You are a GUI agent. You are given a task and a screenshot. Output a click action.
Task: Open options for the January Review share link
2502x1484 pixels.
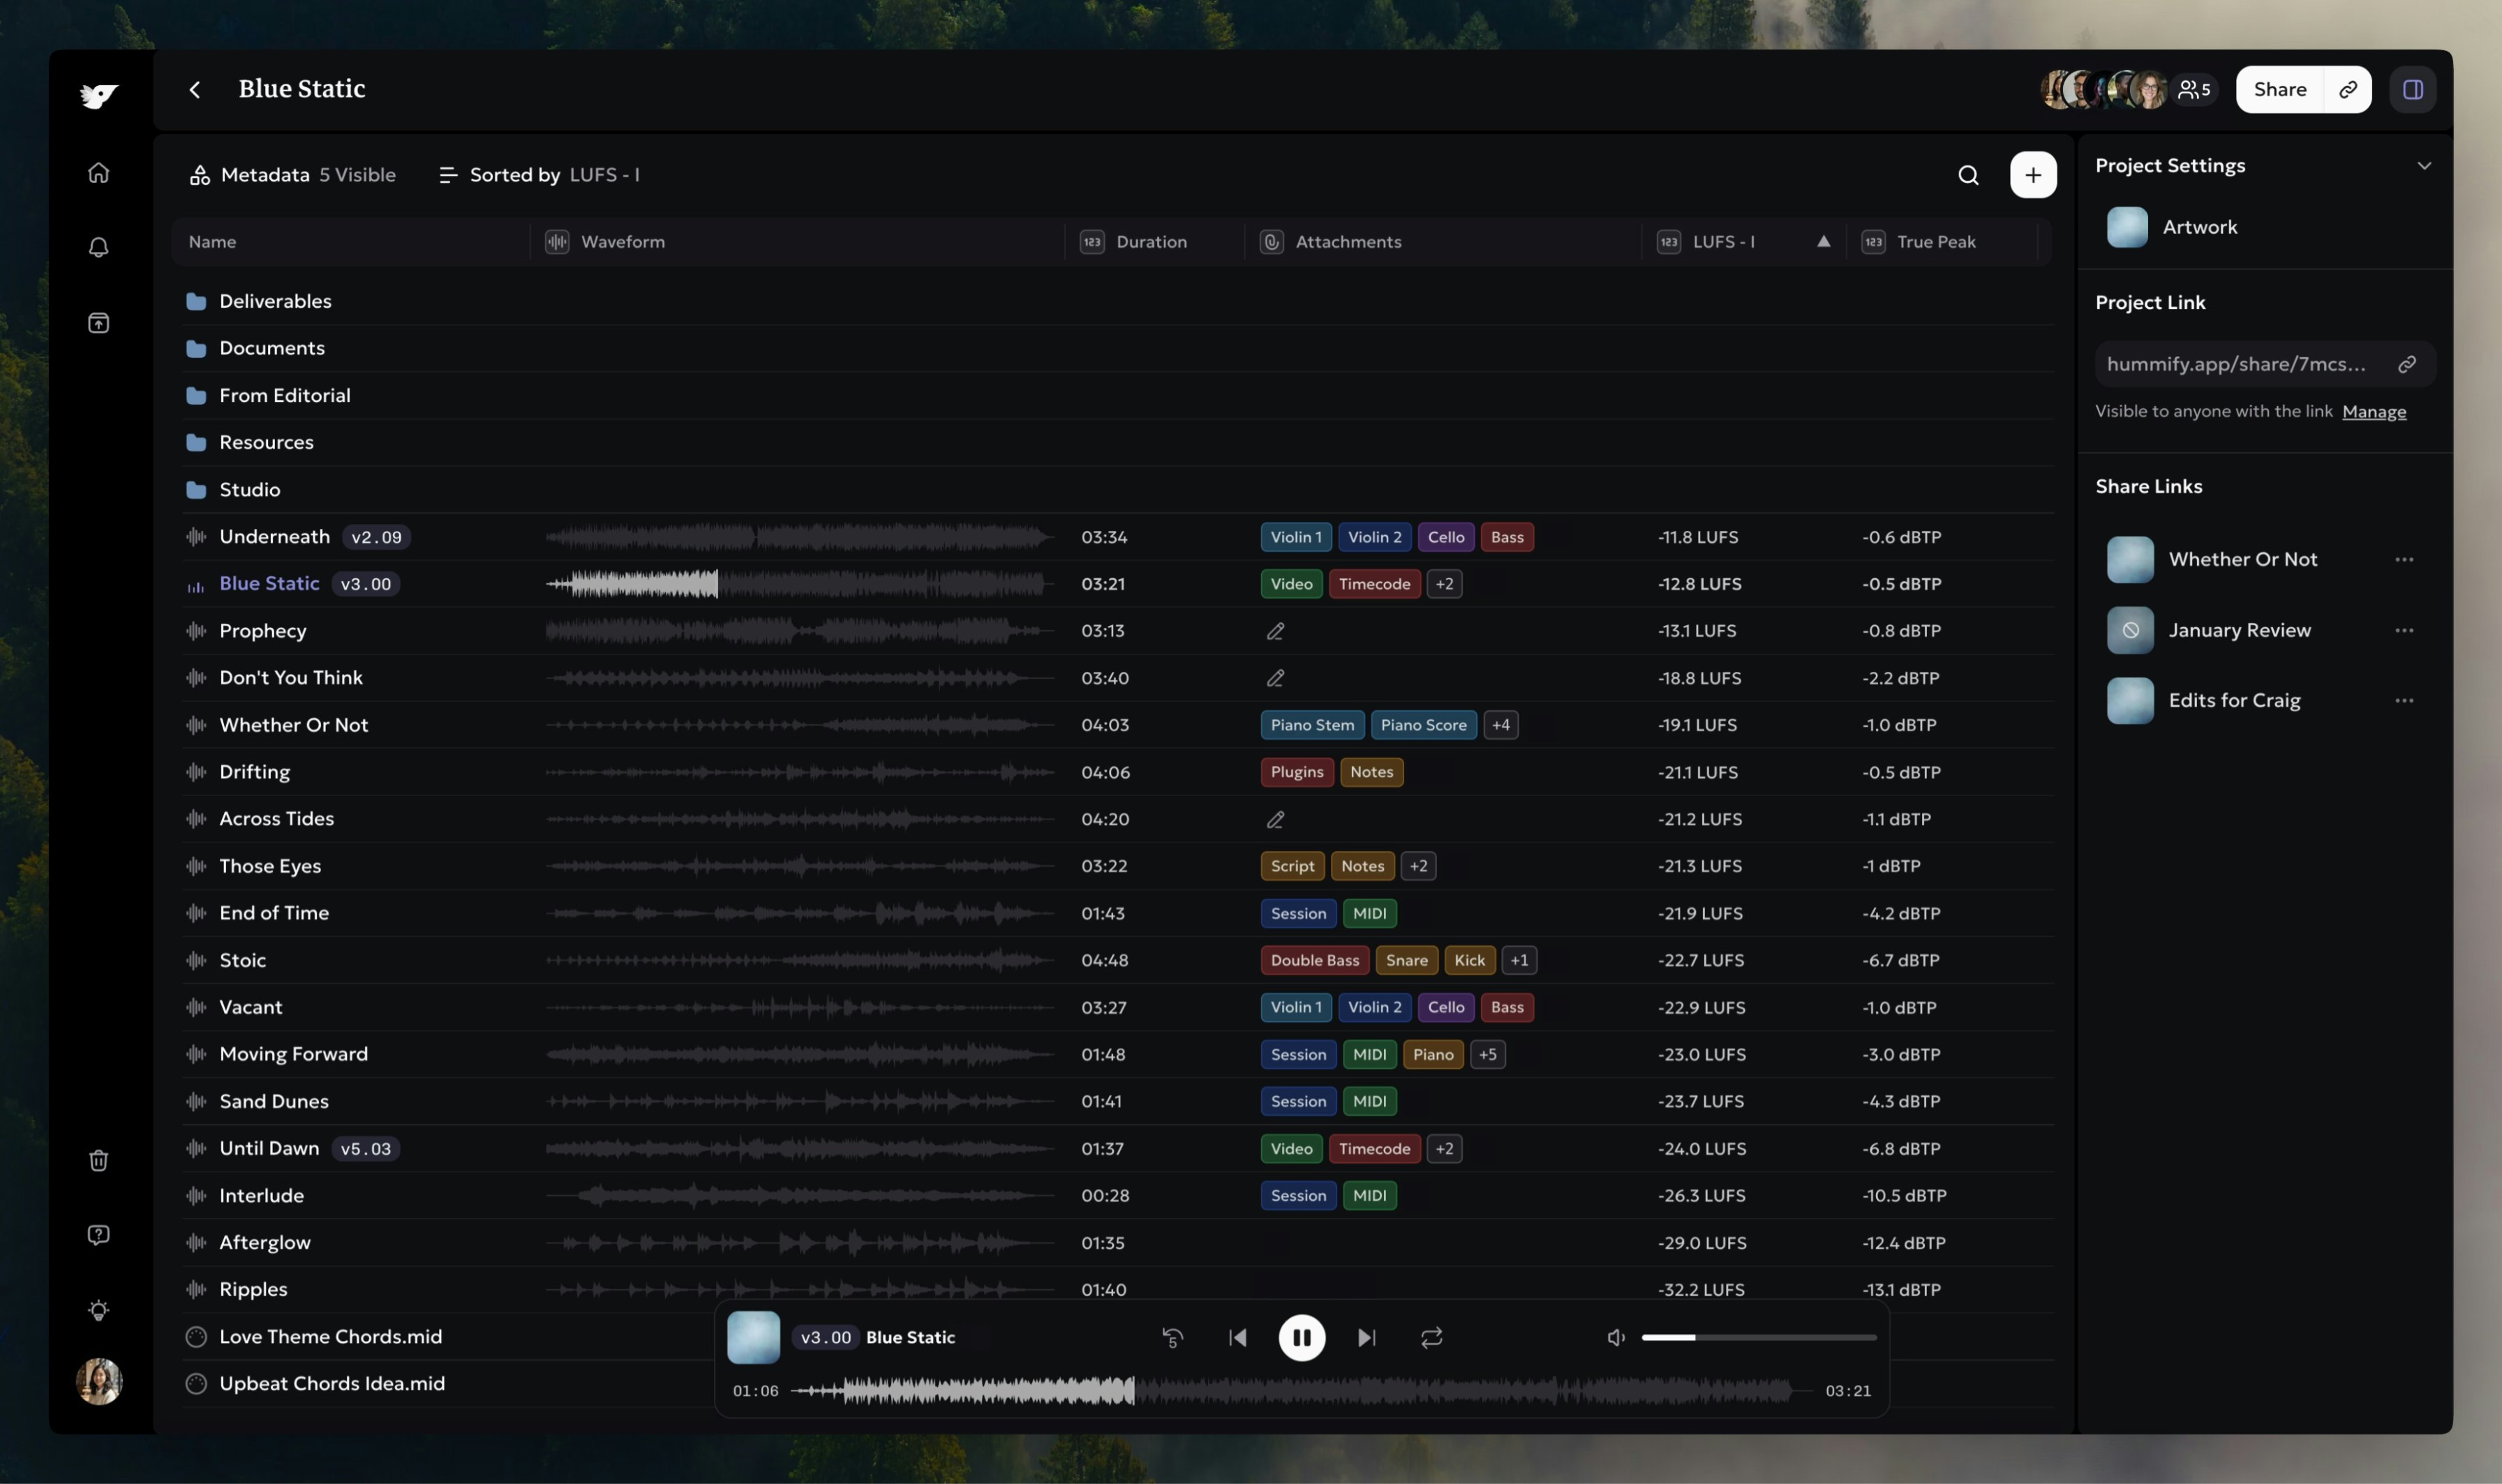pyautogui.click(x=2403, y=630)
